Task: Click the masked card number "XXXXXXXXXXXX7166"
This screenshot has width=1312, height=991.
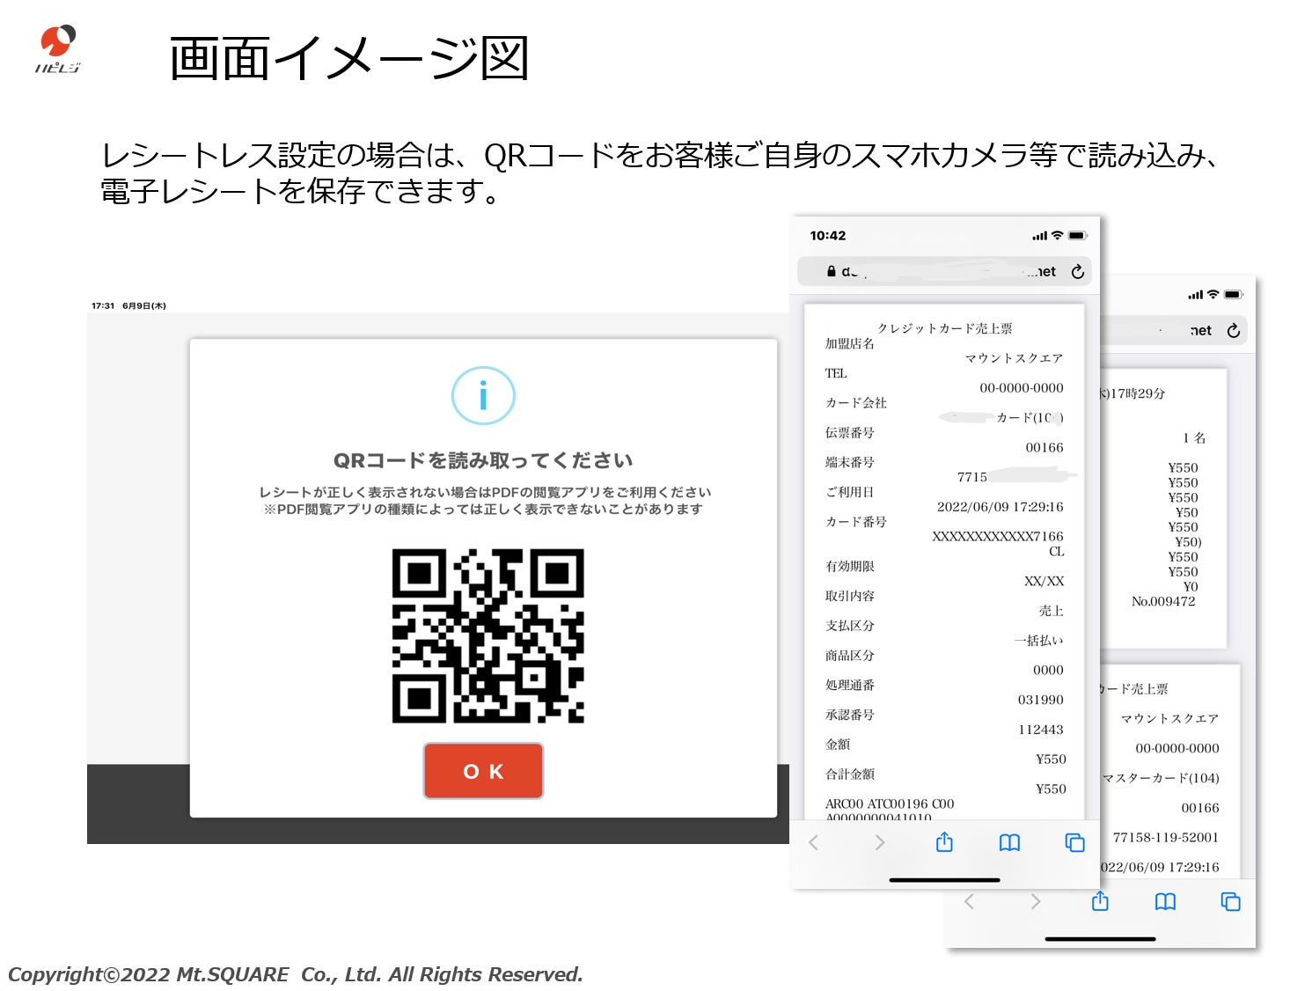Action: click(998, 536)
